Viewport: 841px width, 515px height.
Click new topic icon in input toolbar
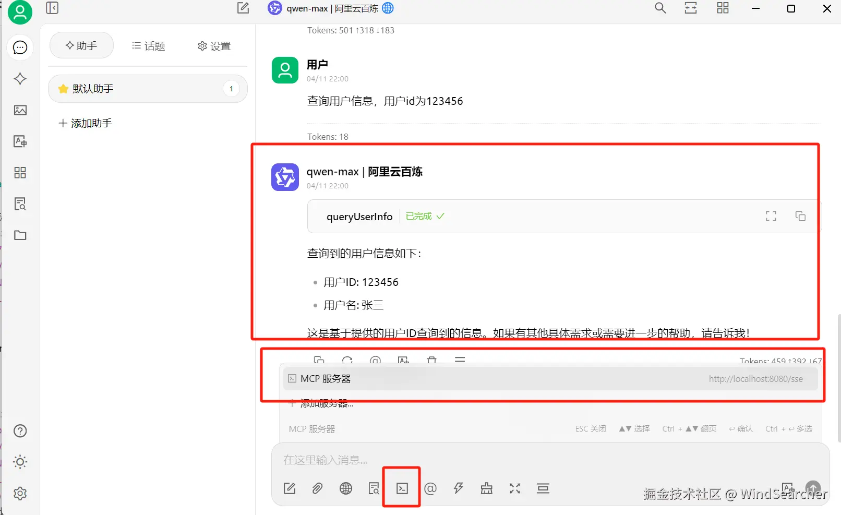(290, 488)
